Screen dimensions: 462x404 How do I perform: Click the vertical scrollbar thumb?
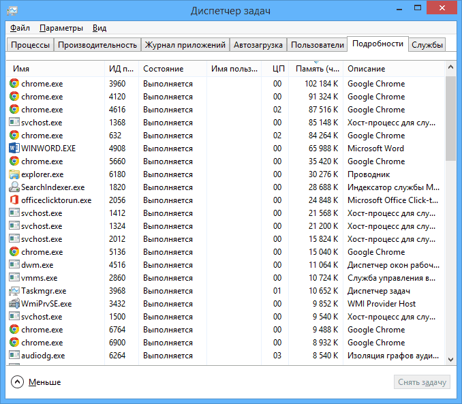point(450,119)
